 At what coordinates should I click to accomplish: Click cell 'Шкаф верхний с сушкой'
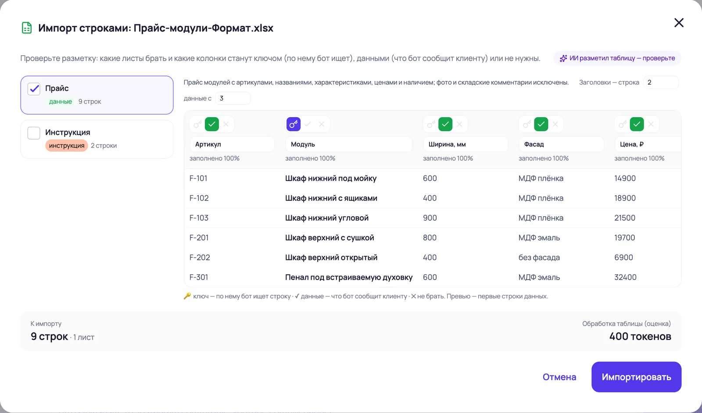[330, 238]
